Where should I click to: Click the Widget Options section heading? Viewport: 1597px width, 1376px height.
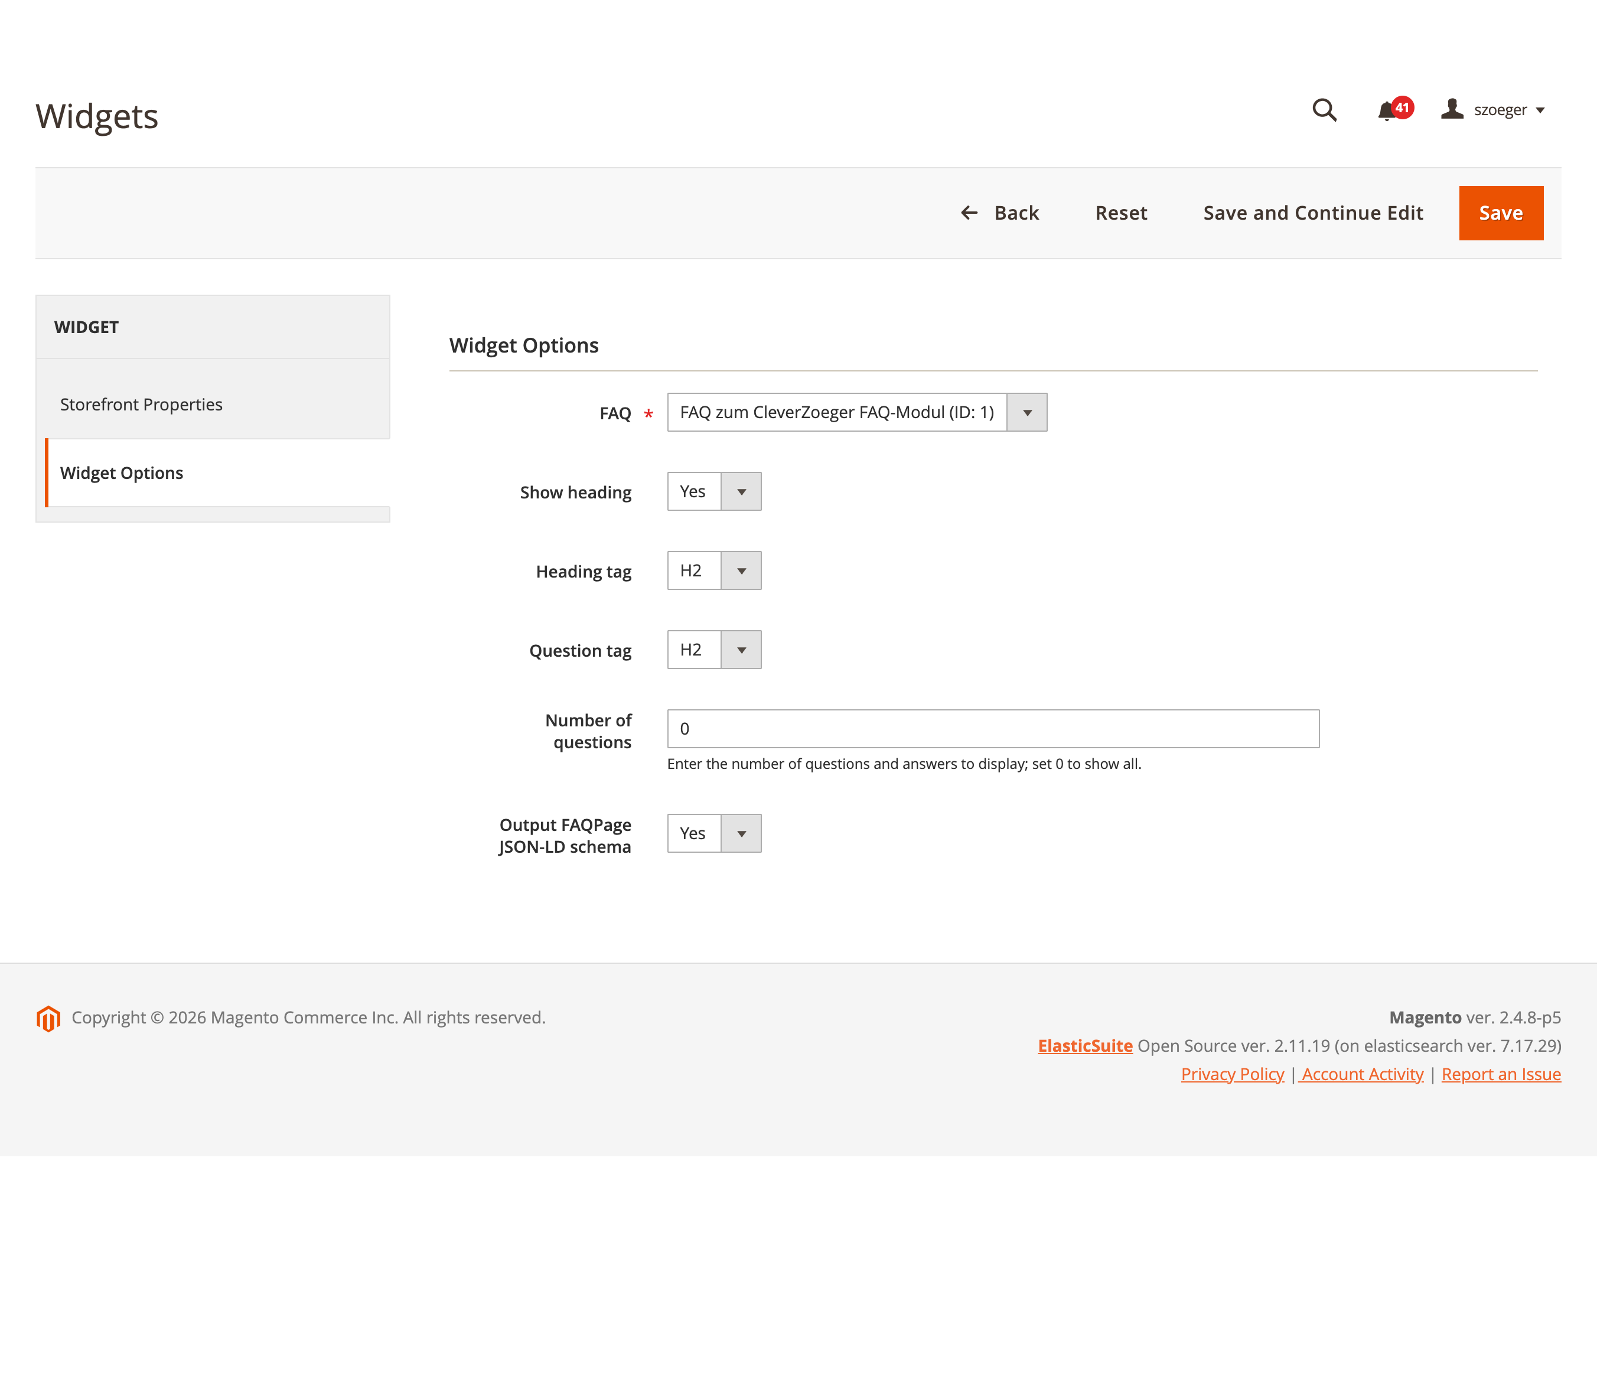[524, 345]
